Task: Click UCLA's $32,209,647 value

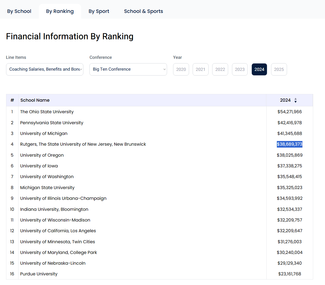Action: 290,231
